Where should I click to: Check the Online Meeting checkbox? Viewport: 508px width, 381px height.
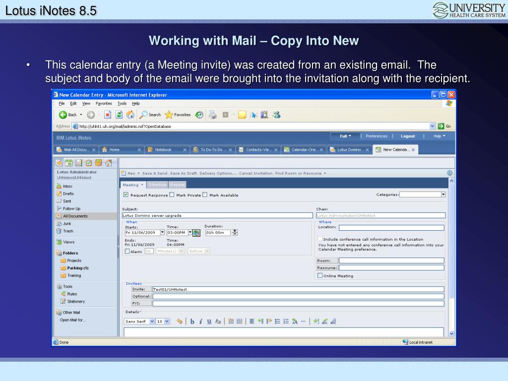click(x=320, y=275)
